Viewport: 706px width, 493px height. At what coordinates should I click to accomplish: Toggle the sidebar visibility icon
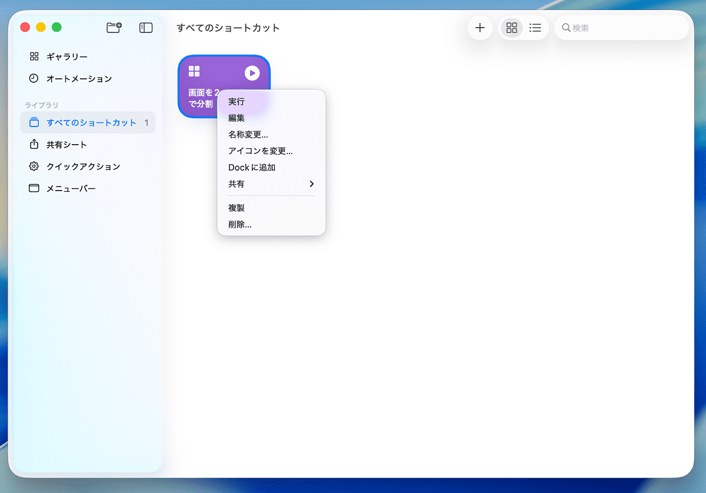[x=146, y=28]
